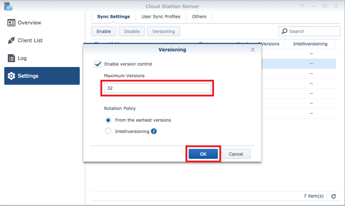
Task: Select the Sync Settings tab
Action: point(113,17)
